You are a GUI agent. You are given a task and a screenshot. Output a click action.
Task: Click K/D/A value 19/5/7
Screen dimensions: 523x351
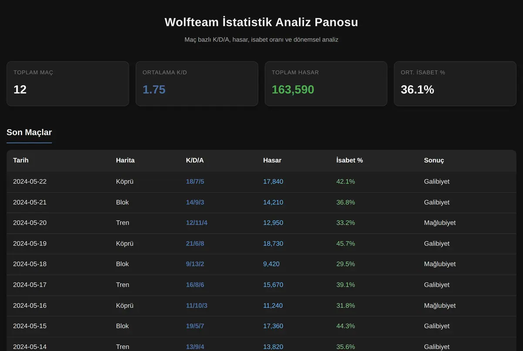[x=195, y=326]
